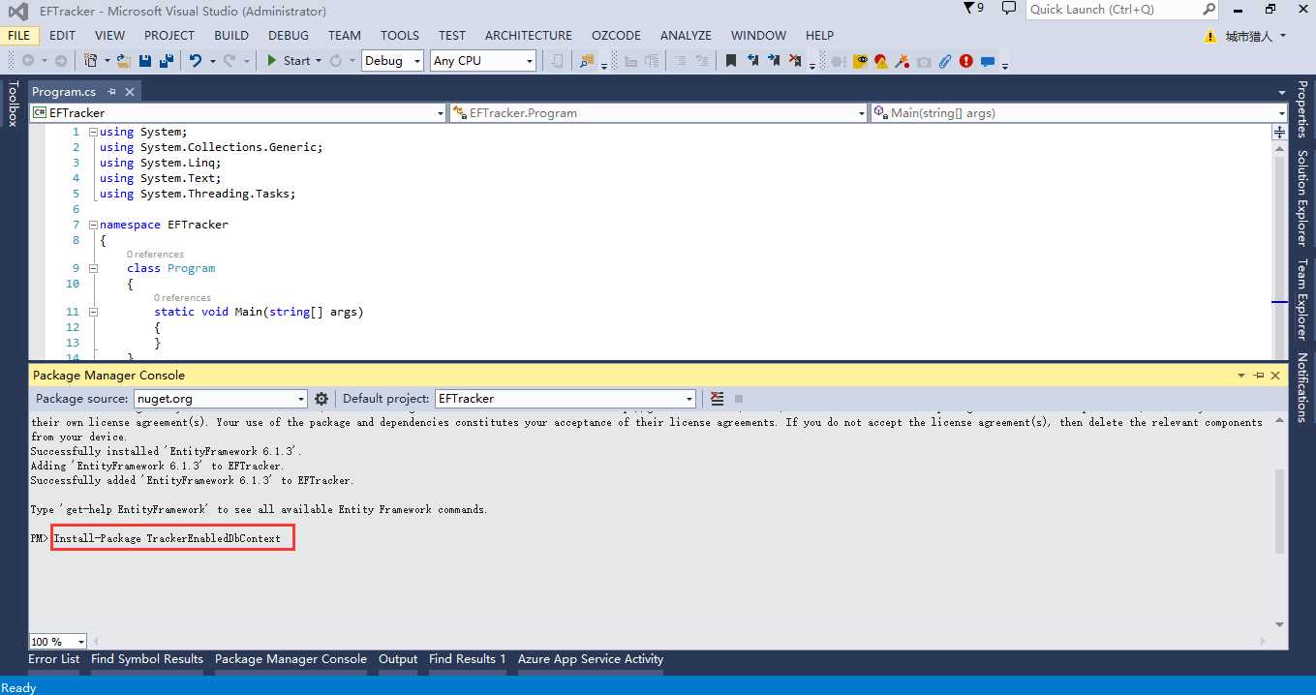The width and height of the screenshot is (1316, 695).
Task: Open the Any CPU platform dropdown
Action: (483, 60)
